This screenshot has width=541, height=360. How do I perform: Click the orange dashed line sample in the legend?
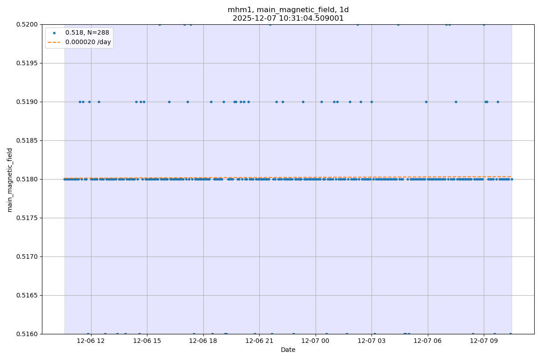click(54, 42)
